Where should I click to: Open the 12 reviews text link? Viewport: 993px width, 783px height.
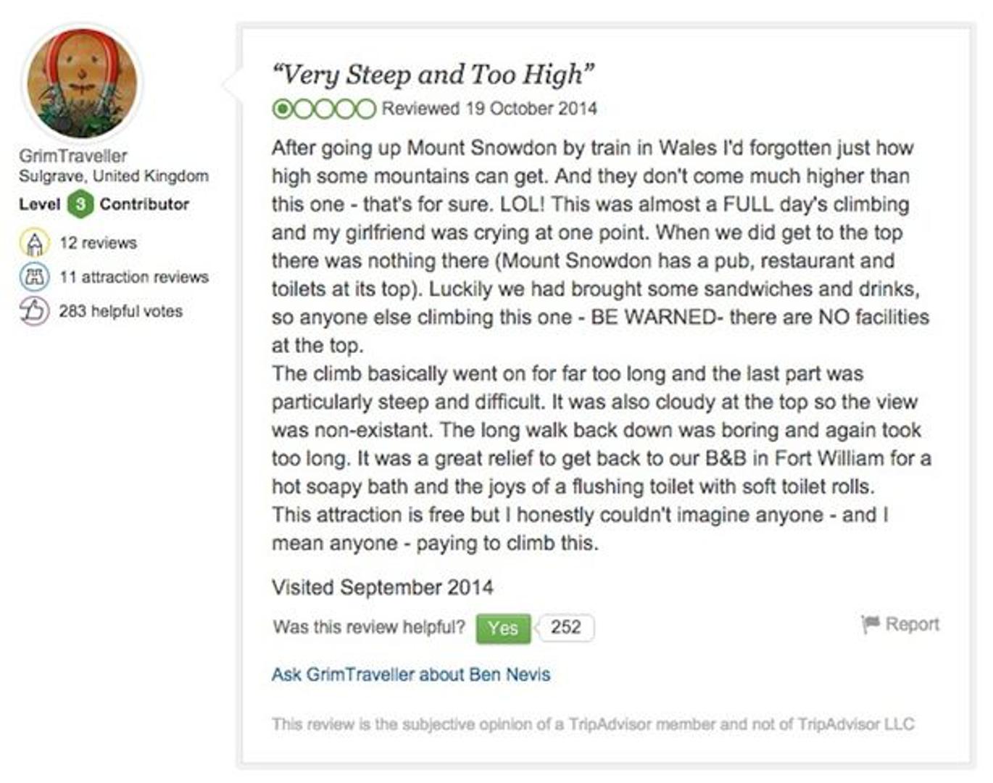tap(98, 243)
